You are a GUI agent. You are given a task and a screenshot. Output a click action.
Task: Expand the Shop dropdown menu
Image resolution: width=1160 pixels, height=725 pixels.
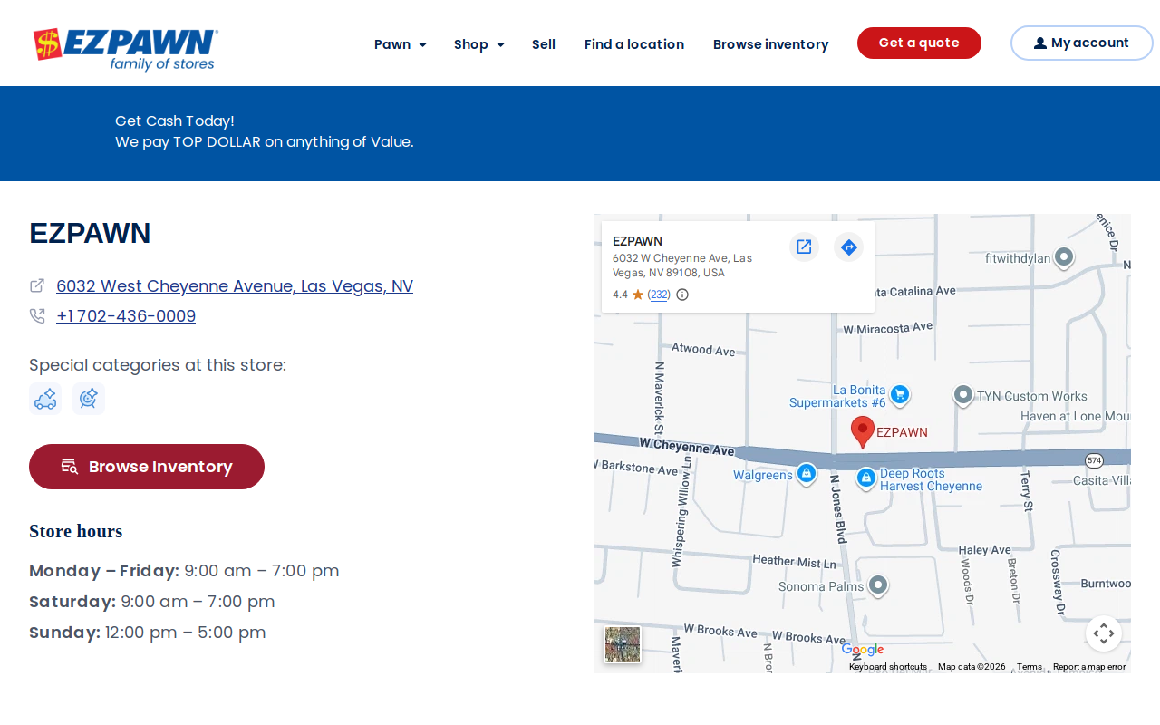point(479,44)
